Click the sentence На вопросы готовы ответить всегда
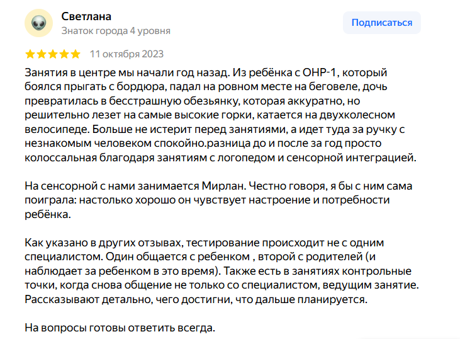The width and height of the screenshot is (460, 339). click(x=120, y=328)
